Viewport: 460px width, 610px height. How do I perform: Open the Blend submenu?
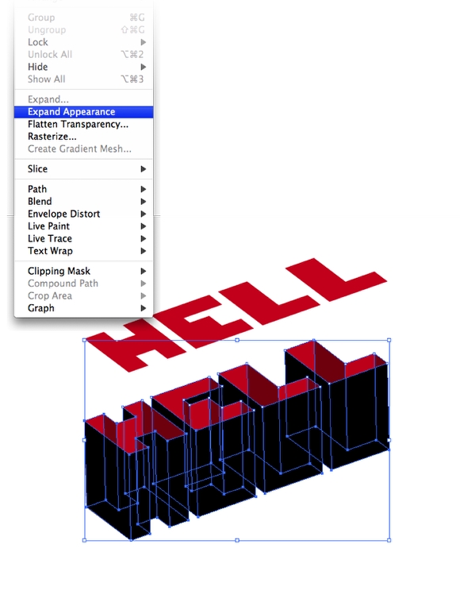[83, 202]
